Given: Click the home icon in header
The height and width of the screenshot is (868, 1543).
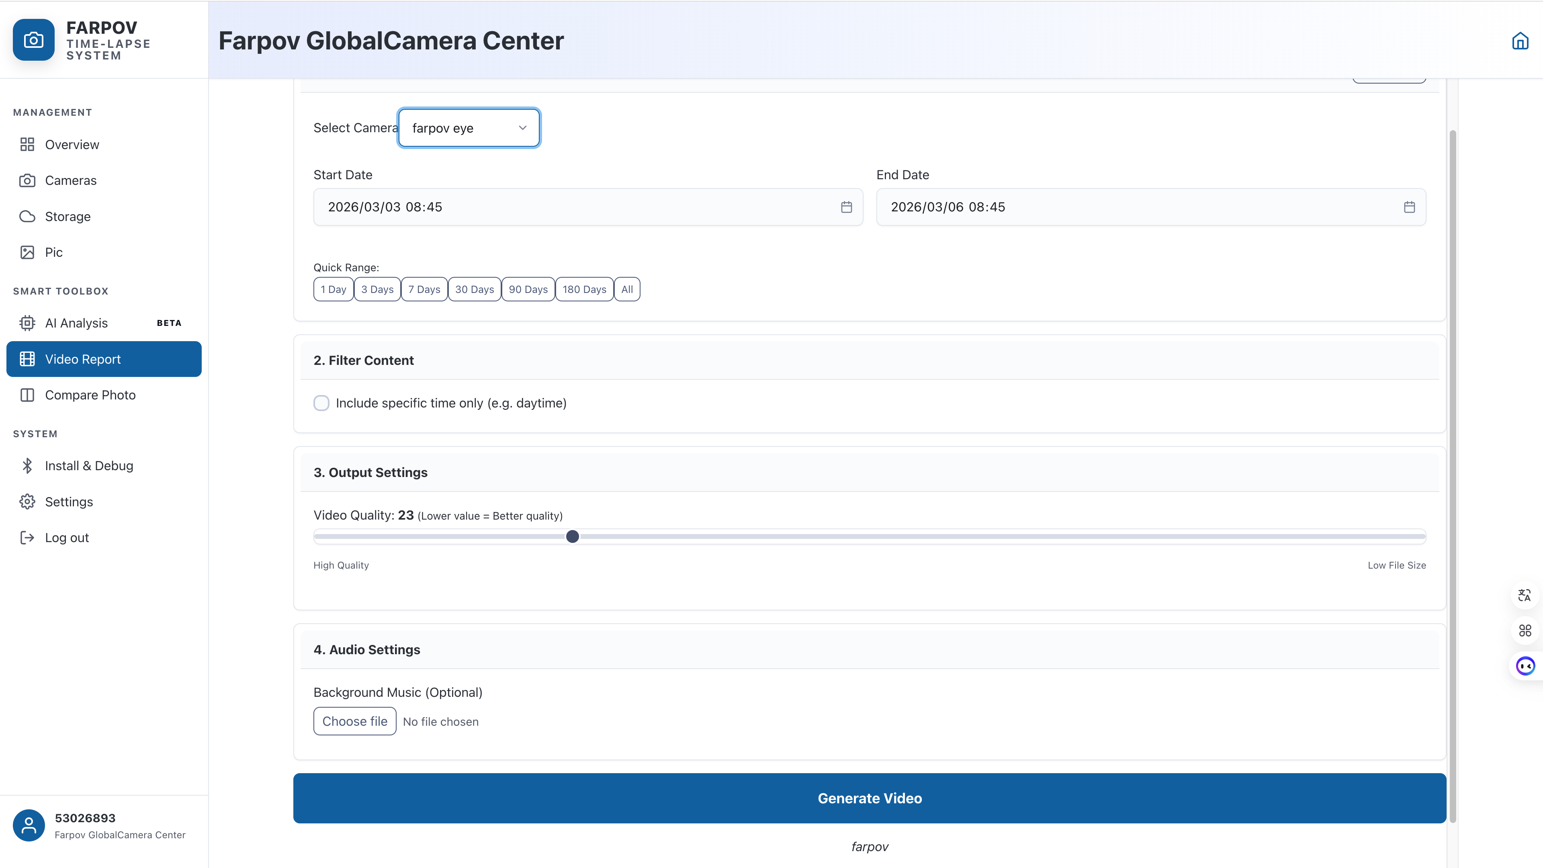Looking at the screenshot, I should 1520,41.
